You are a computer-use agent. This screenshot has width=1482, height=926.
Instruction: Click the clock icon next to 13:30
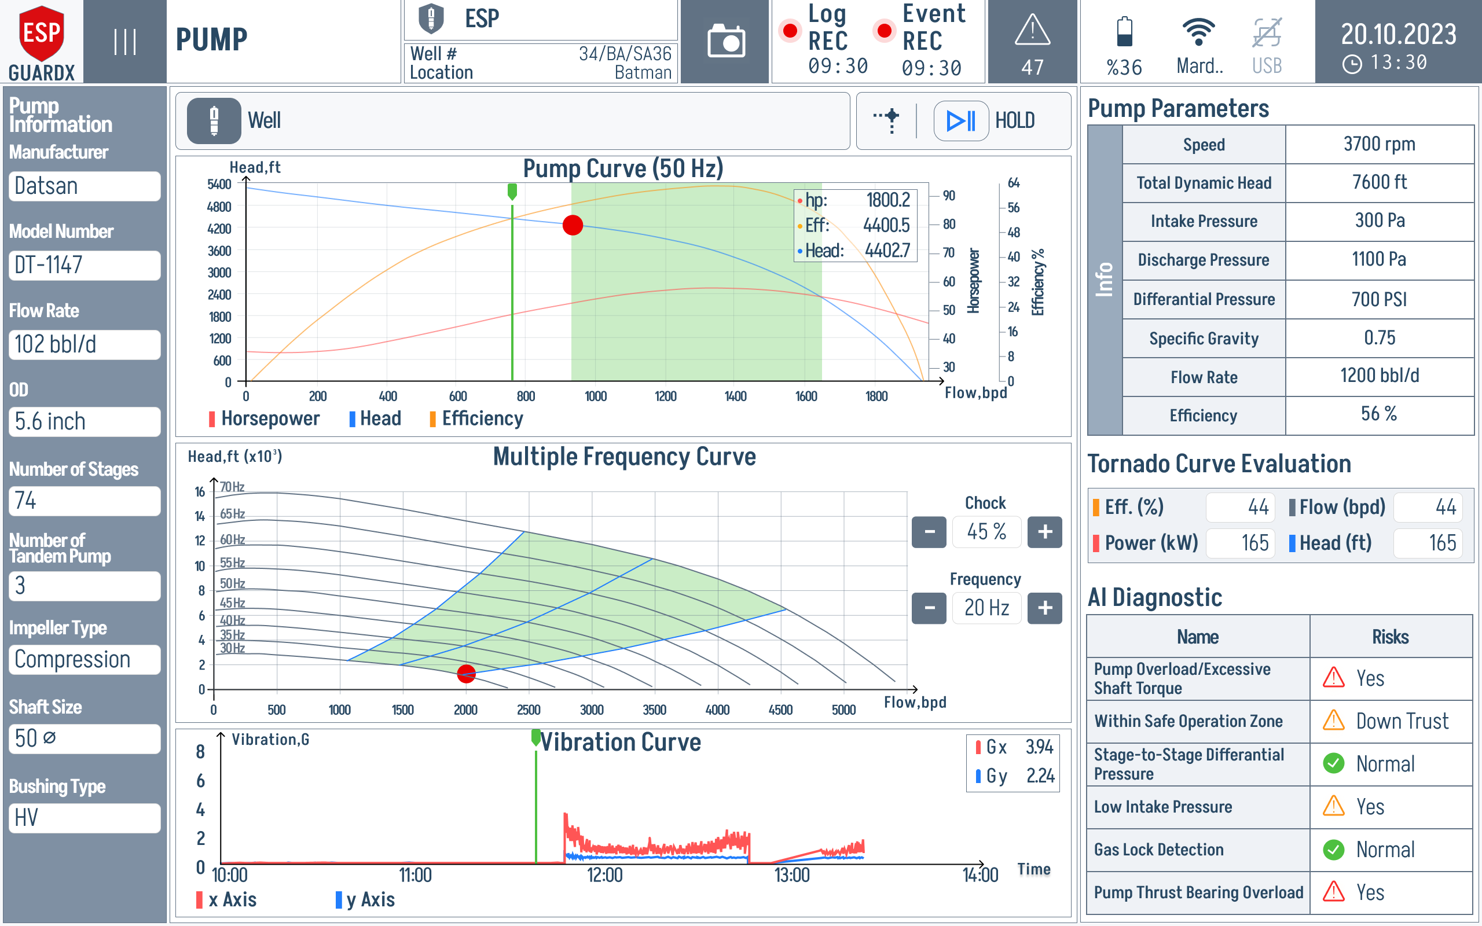pos(1352,64)
